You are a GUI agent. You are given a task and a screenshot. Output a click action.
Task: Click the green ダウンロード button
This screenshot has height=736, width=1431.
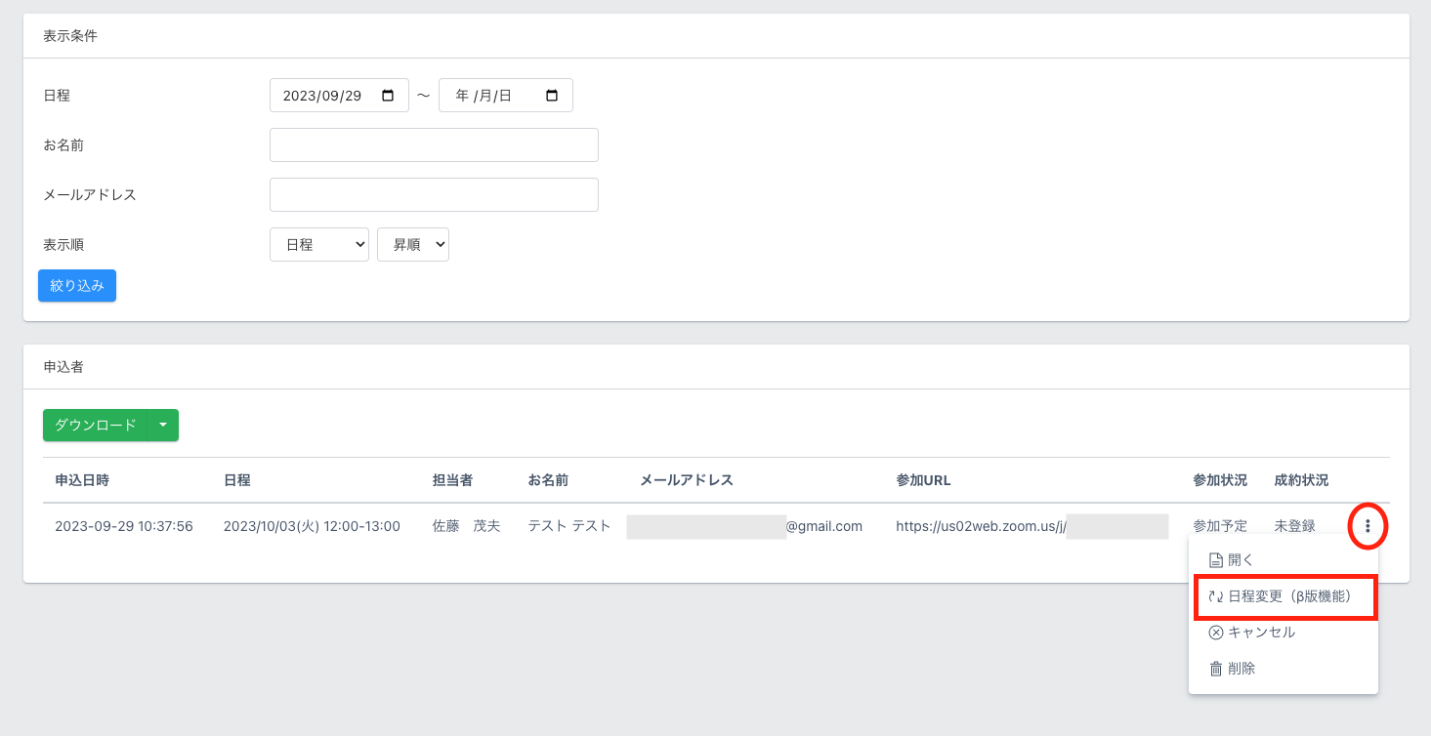[x=95, y=425]
